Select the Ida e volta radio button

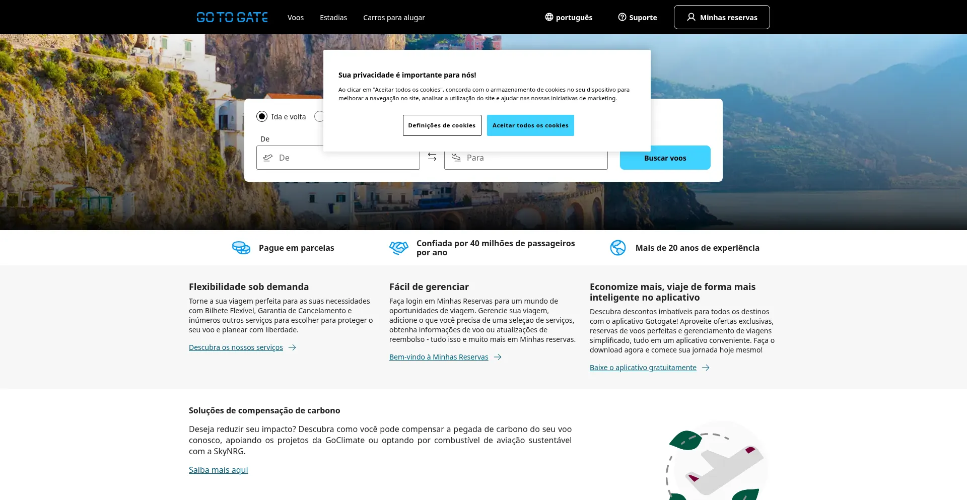pyautogui.click(x=262, y=117)
